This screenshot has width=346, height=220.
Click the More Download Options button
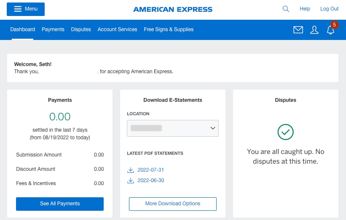coord(173,204)
